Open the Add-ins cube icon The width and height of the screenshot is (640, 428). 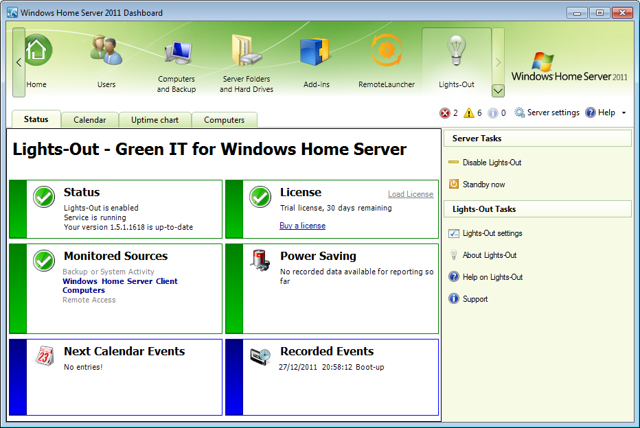point(315,51)
